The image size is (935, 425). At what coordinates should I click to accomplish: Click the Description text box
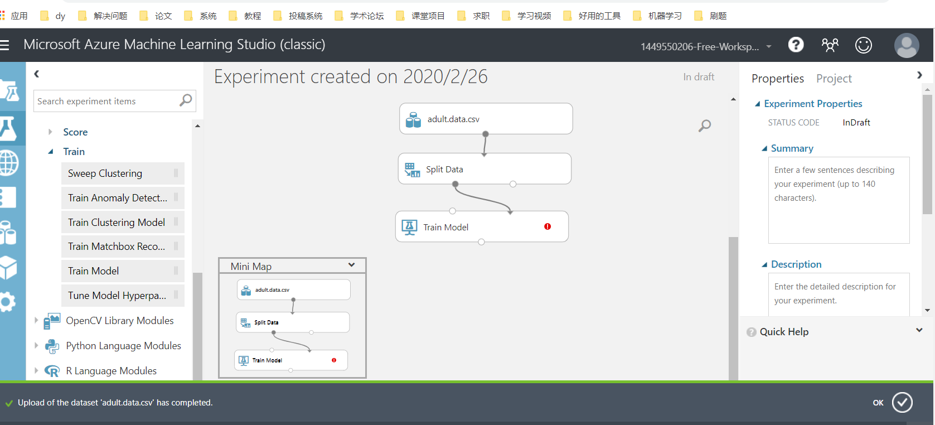tap(839, 294)
